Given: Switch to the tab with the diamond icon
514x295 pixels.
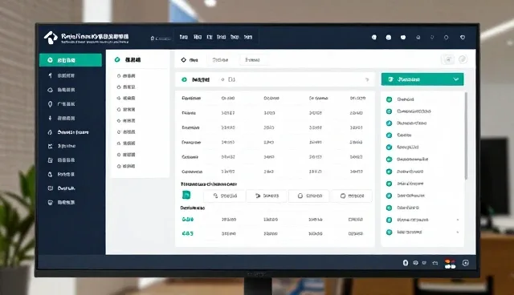Looking at the screenshot, I should (190, 60).
